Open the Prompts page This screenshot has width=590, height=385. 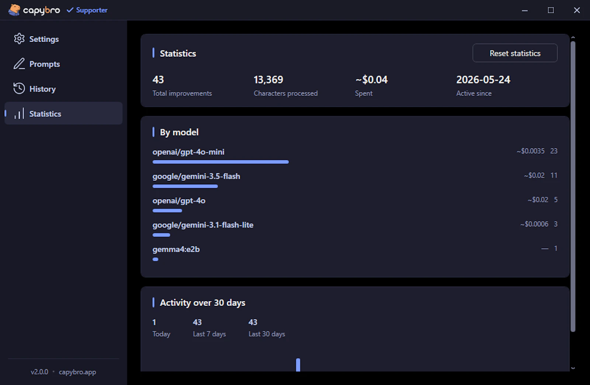click(63, 64)
